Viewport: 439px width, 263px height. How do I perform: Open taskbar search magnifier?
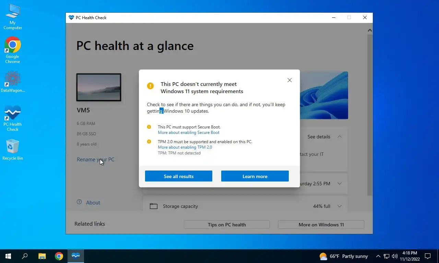[x=25, y=256]
